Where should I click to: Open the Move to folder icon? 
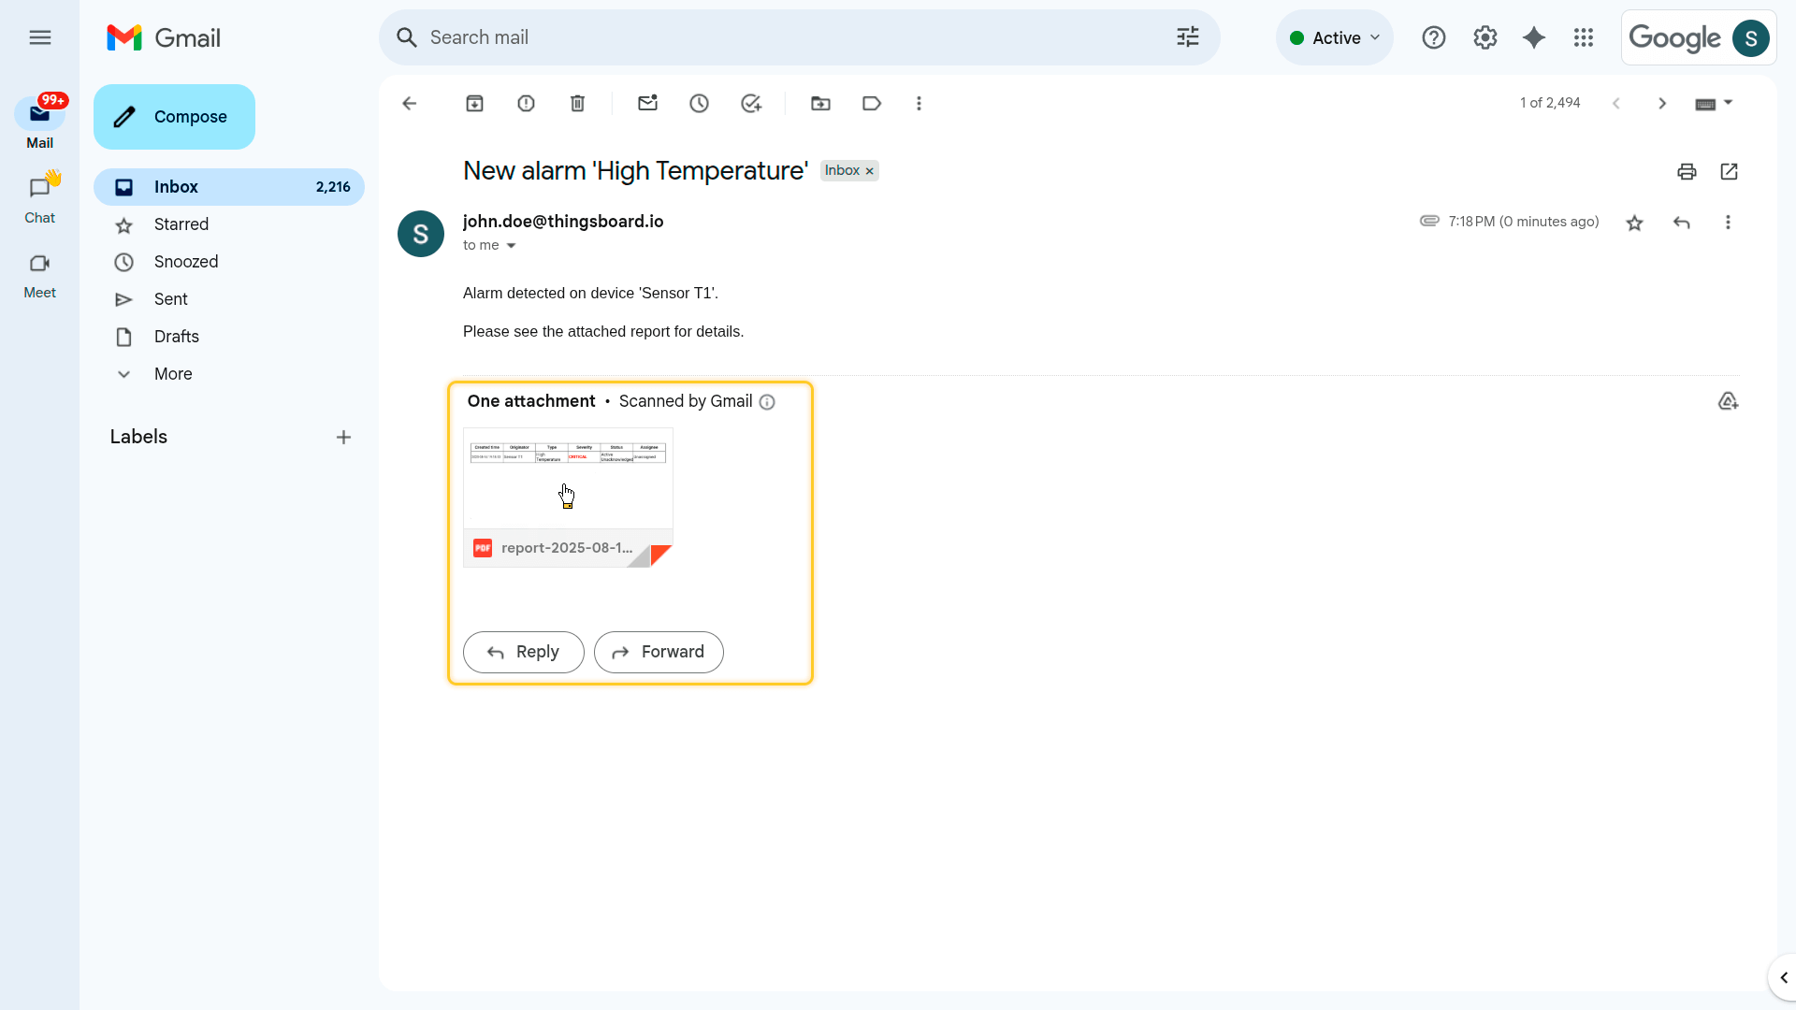[x=820, y=104]
